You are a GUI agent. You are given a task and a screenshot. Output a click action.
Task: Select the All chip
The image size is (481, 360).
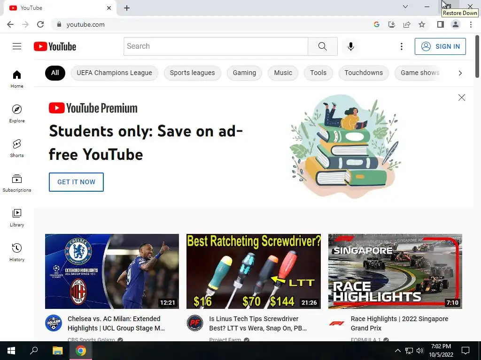point(55,73)
